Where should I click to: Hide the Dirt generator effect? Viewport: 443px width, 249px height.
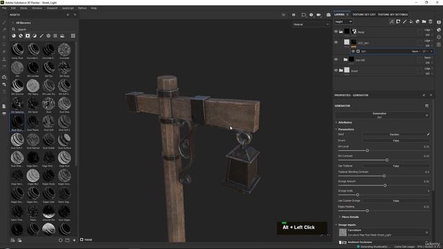353,51
